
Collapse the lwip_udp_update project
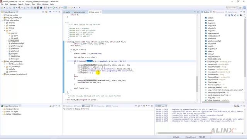pyautogui.click(x=2, y=20)
